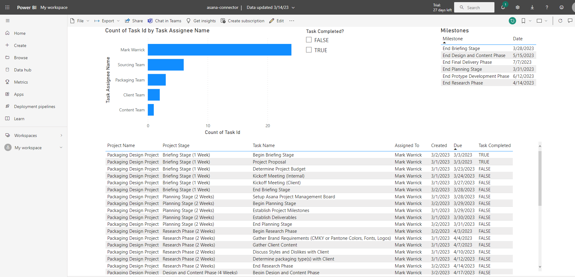Open the app launcher grid icon
The height and width of the screenshot is (277, 575).
pyautogui.click(x=7, y=7)
